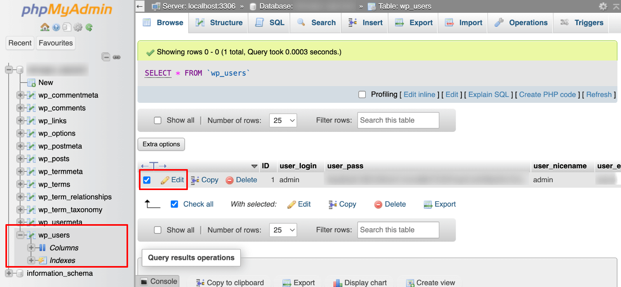Collapse the wp_users tree node
621x287 pixels.
click(20, 235)
